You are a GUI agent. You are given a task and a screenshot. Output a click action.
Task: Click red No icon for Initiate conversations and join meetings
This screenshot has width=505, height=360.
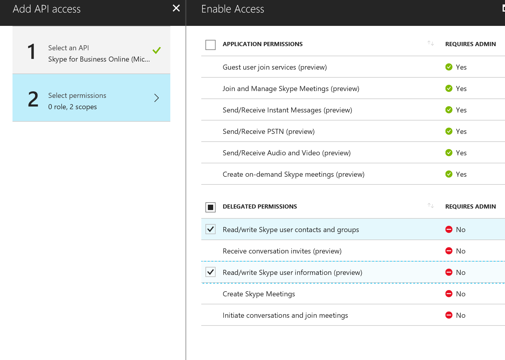449,315
